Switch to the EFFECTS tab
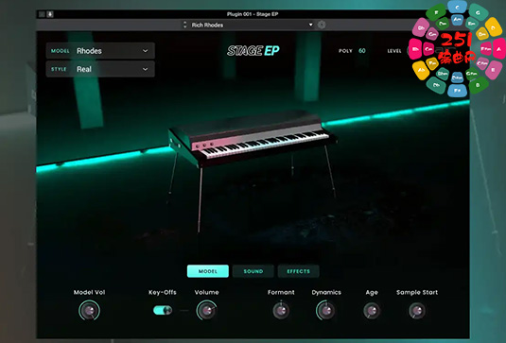 click(x=299, y=271)
